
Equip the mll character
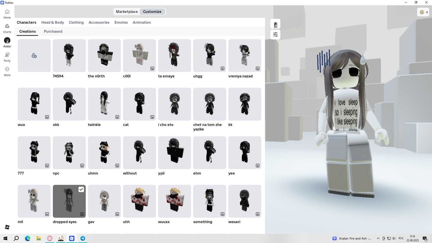click(x=34, y=201)
